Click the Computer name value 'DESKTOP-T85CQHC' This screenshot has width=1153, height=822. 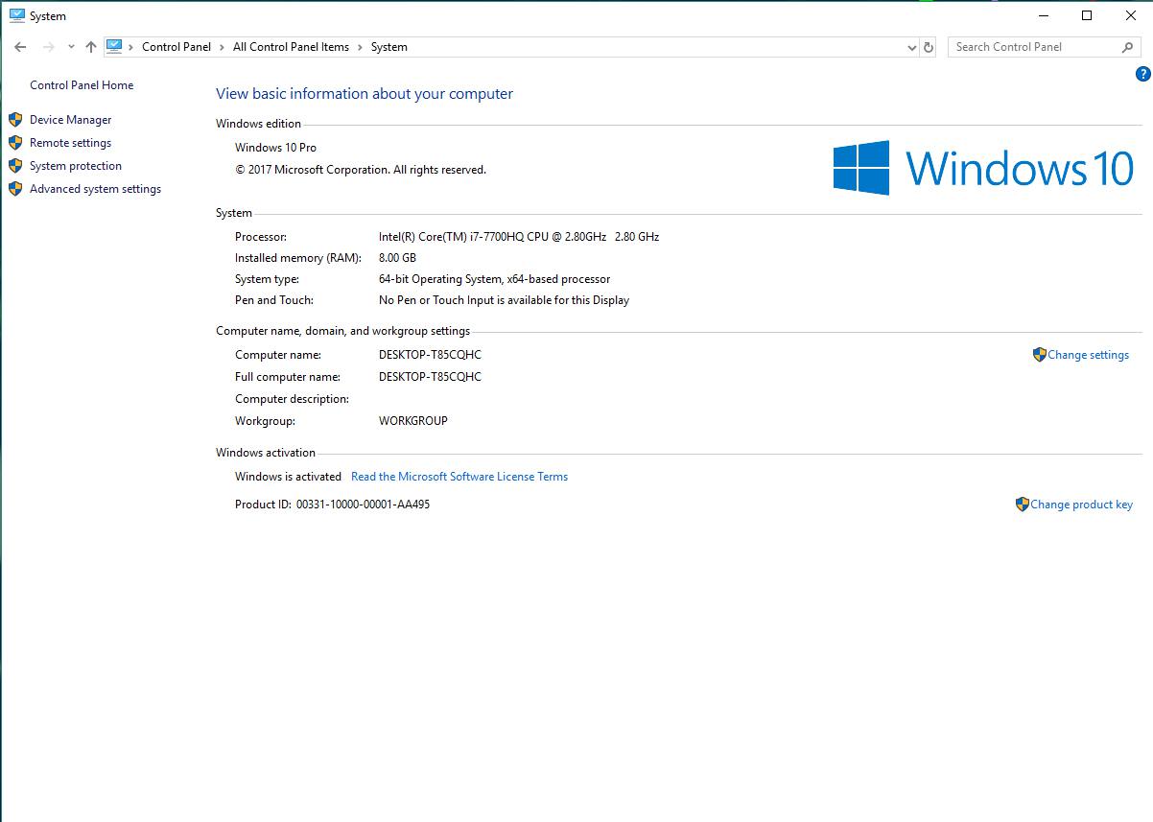tap(430, 355)
